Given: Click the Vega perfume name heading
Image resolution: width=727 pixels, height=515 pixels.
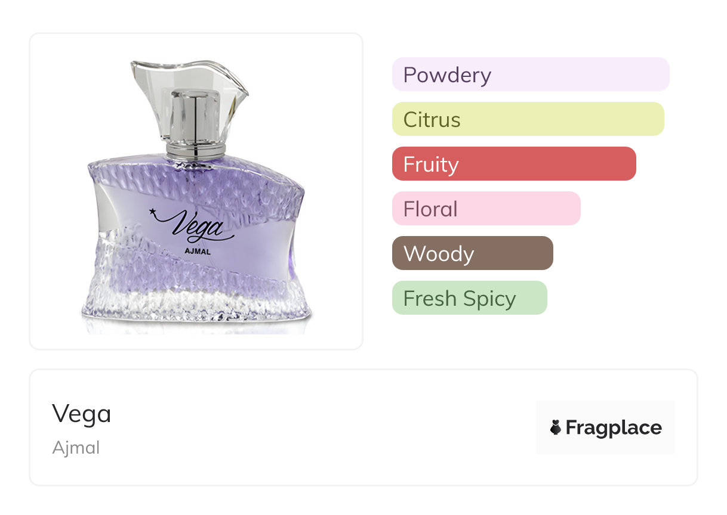Looking at the screenshot, I should pos(82,414).
